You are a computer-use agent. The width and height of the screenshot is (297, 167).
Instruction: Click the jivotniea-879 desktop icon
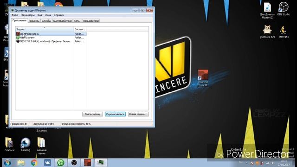click(267, 32)
